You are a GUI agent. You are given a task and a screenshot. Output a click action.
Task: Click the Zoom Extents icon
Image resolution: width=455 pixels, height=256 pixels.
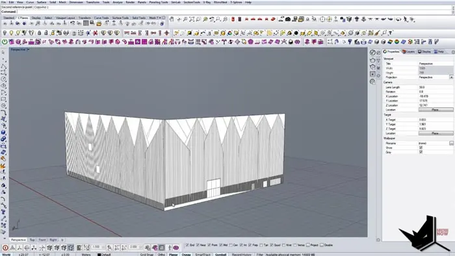[x=192, y=19]
